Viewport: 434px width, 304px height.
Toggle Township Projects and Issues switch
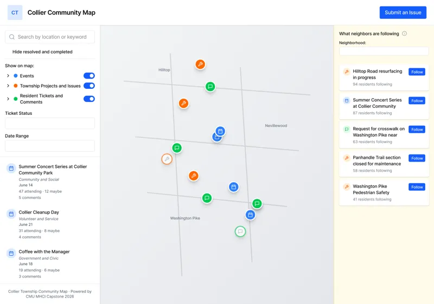[x=89, y=86]
